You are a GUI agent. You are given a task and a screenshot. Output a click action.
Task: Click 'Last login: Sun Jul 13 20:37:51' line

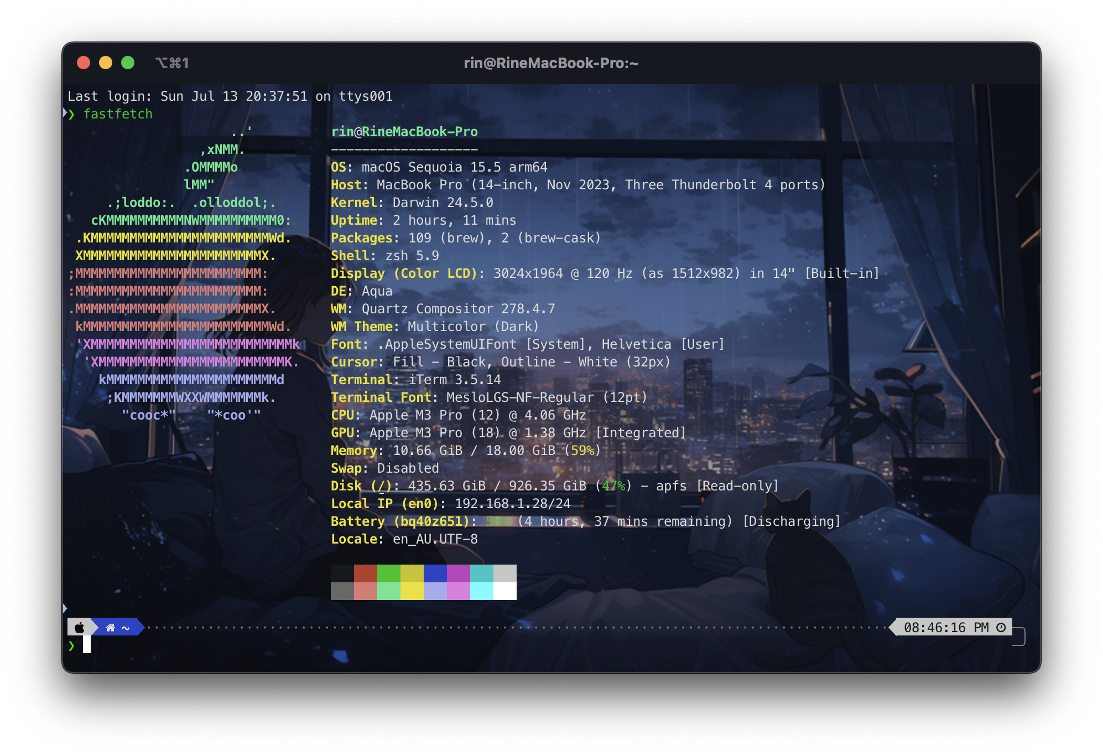[x=230, y=96]
